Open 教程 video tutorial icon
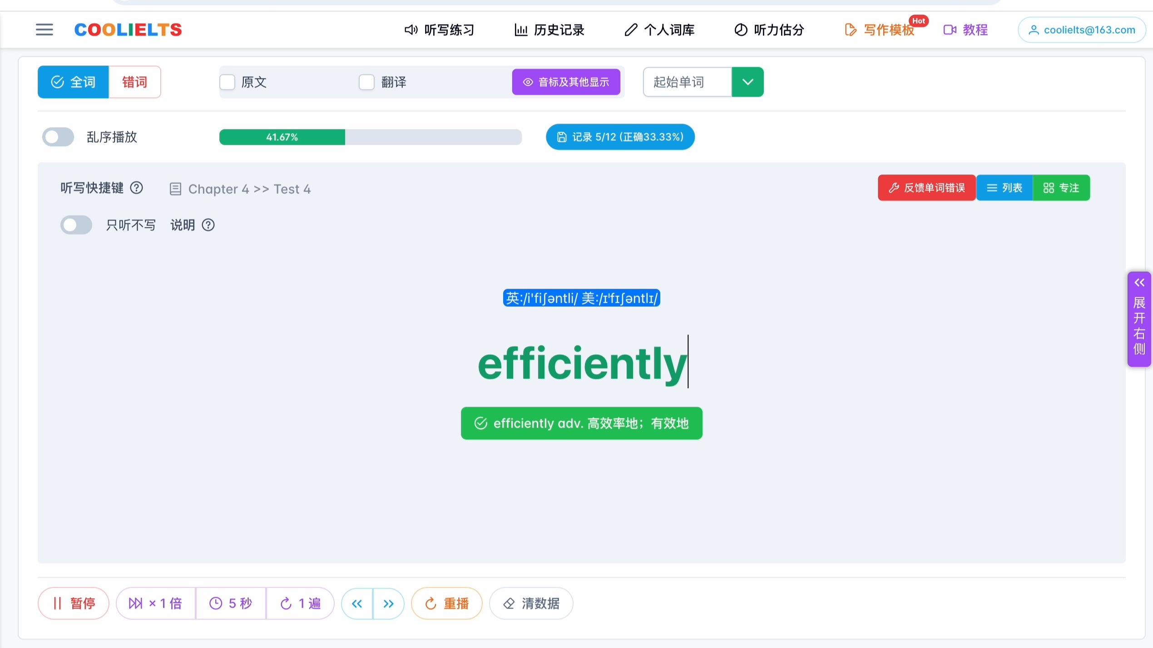The width and height of the screenshot is (1153, 648). click(949, 29)
